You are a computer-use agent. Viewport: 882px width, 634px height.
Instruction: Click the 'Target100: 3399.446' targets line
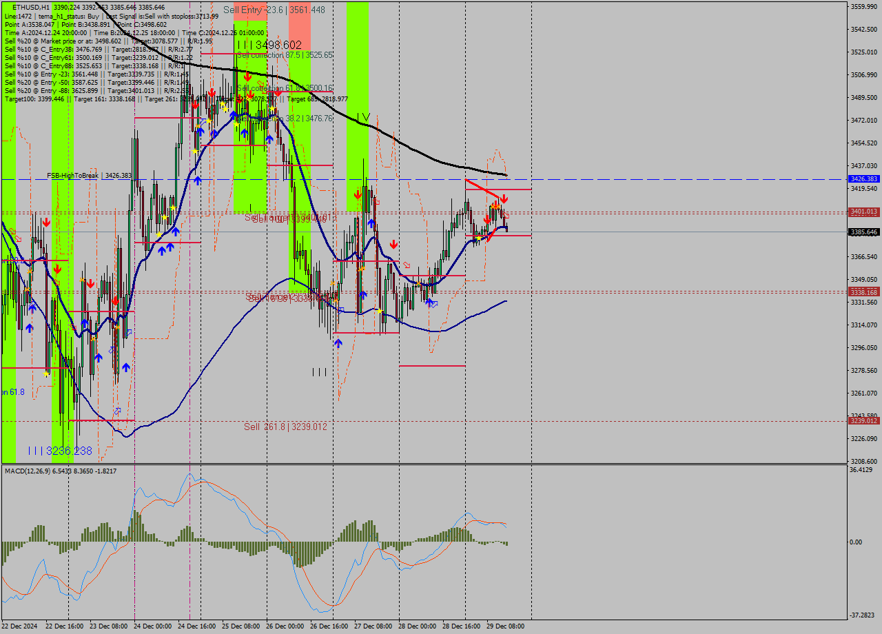point(176,99)
